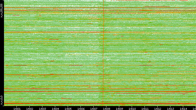Click the 14:09 time axis label
Image resolution: width=196 pixels, height=110 pixels.
[x=119, y=109]
